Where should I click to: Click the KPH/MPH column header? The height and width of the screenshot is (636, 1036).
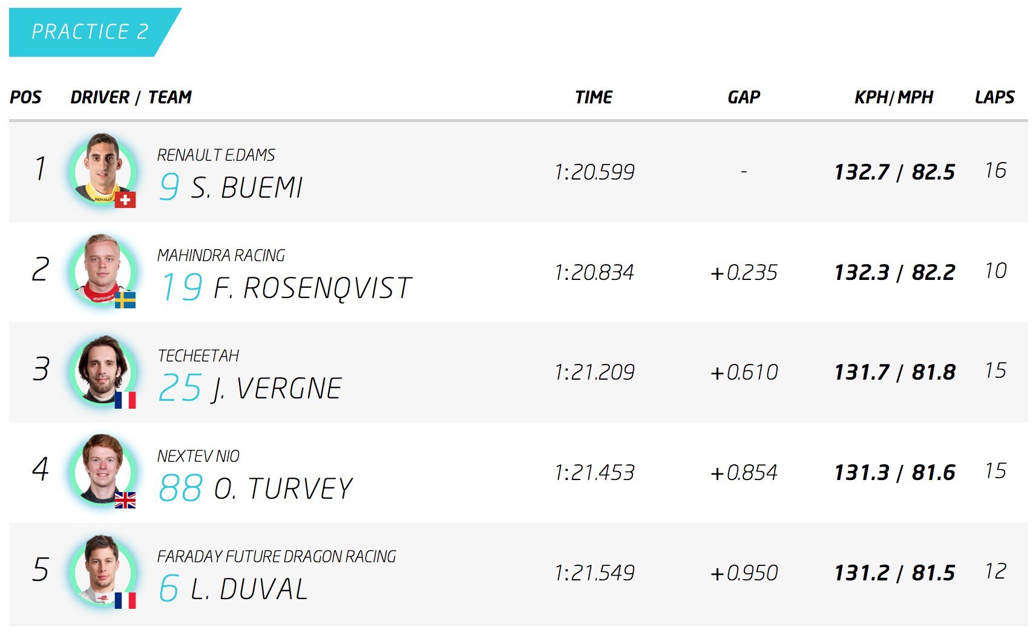tap(894, 97)
